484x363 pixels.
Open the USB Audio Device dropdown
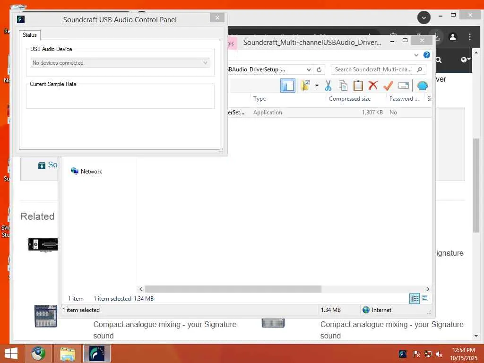click(120, 63)
